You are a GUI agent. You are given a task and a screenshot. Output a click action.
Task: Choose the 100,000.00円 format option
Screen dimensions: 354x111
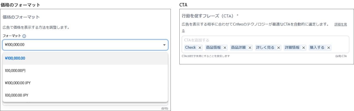tap(85, 71)
